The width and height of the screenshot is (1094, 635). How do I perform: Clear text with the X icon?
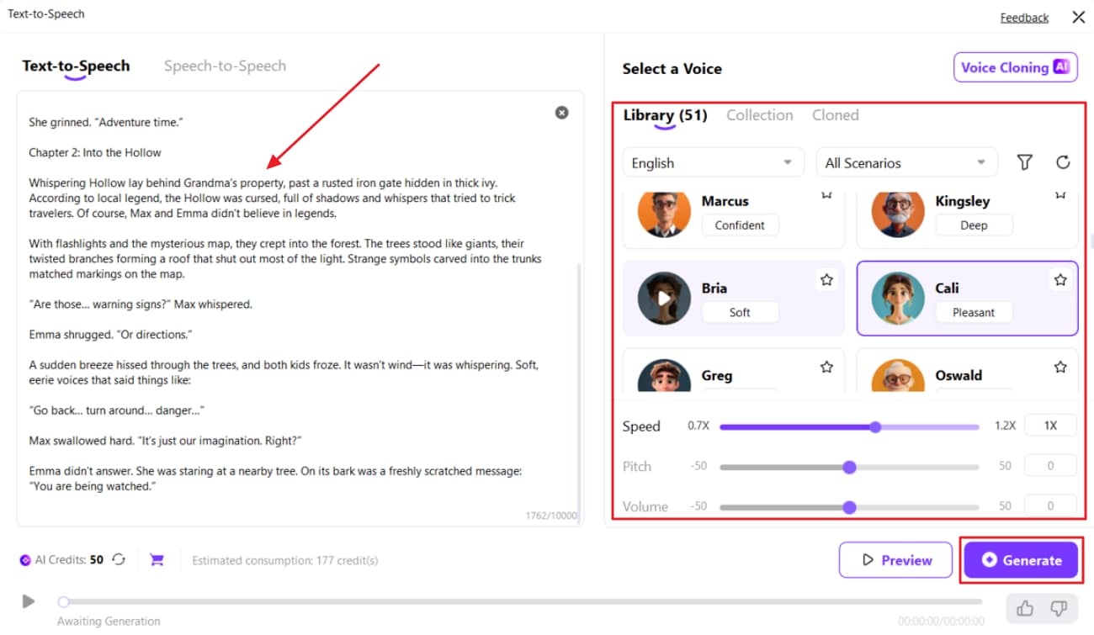[561, 113]
